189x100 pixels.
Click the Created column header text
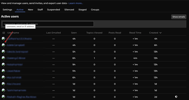[154, 33]
